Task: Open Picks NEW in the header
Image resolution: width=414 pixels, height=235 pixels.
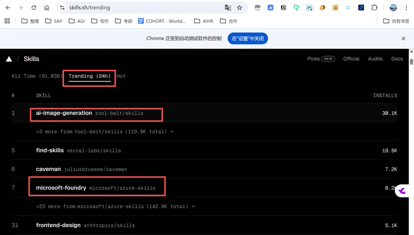Action: (x=321, y=59)
